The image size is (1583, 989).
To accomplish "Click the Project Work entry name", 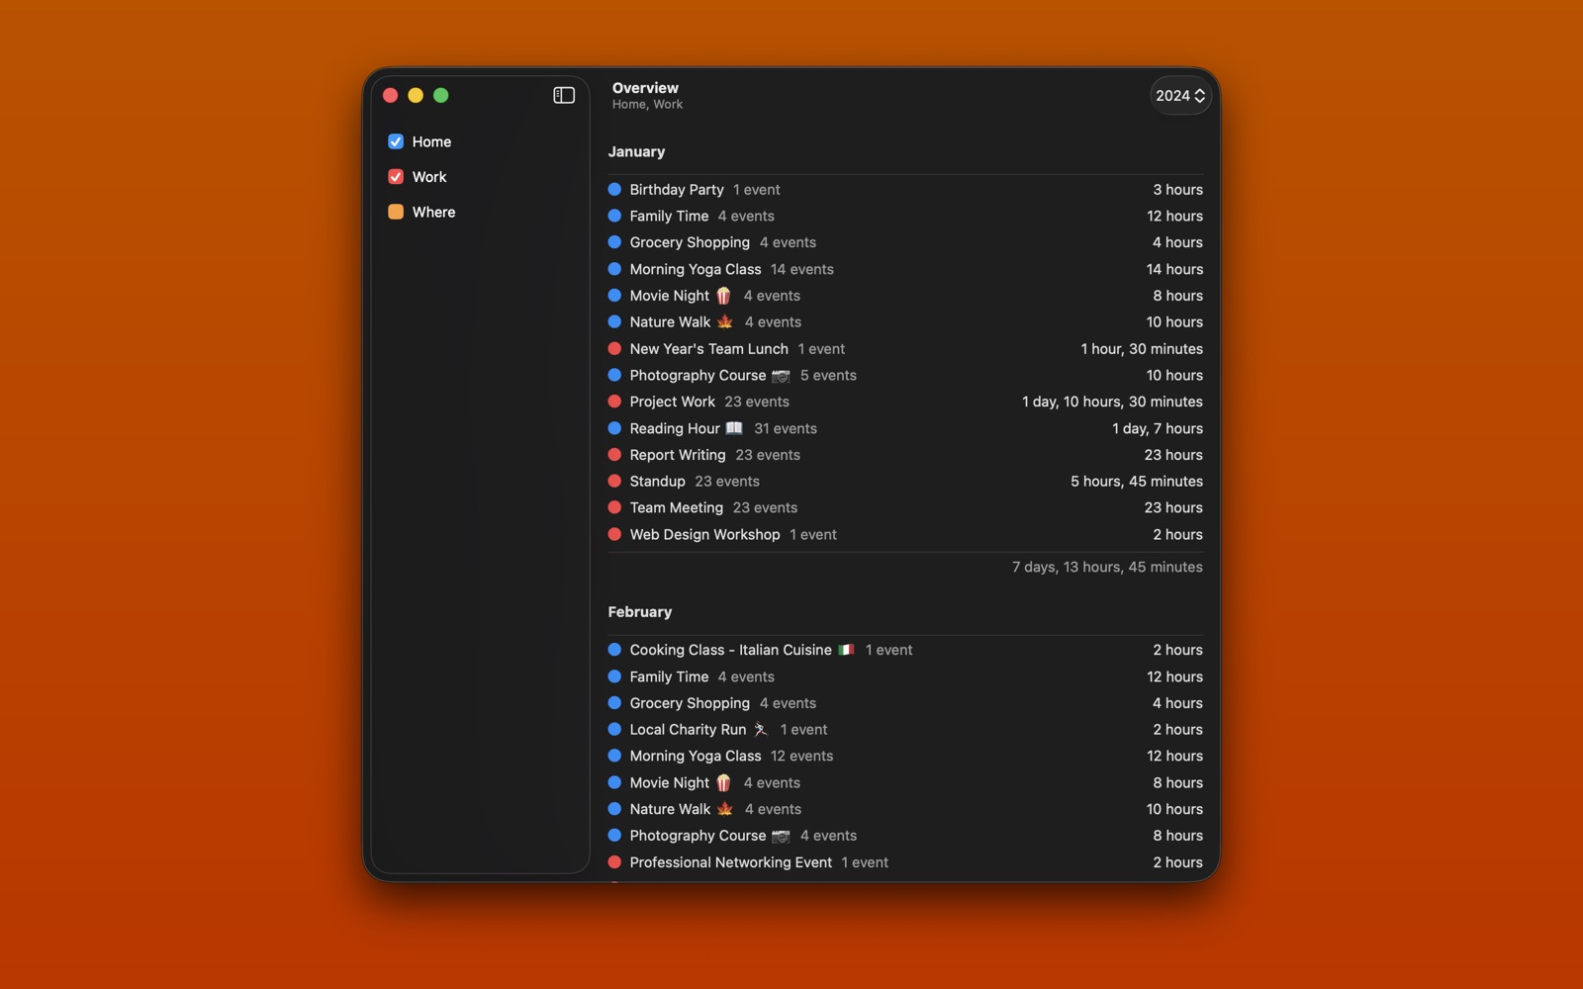I will click(x=672, y=402).
